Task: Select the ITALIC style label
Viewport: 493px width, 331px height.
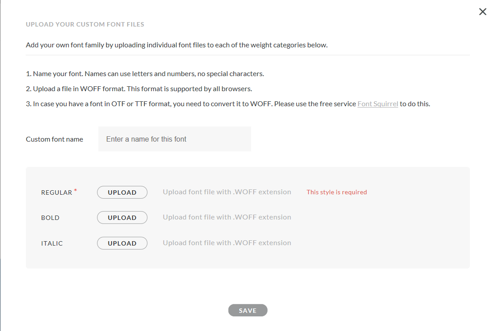Action: click(52, 243)
